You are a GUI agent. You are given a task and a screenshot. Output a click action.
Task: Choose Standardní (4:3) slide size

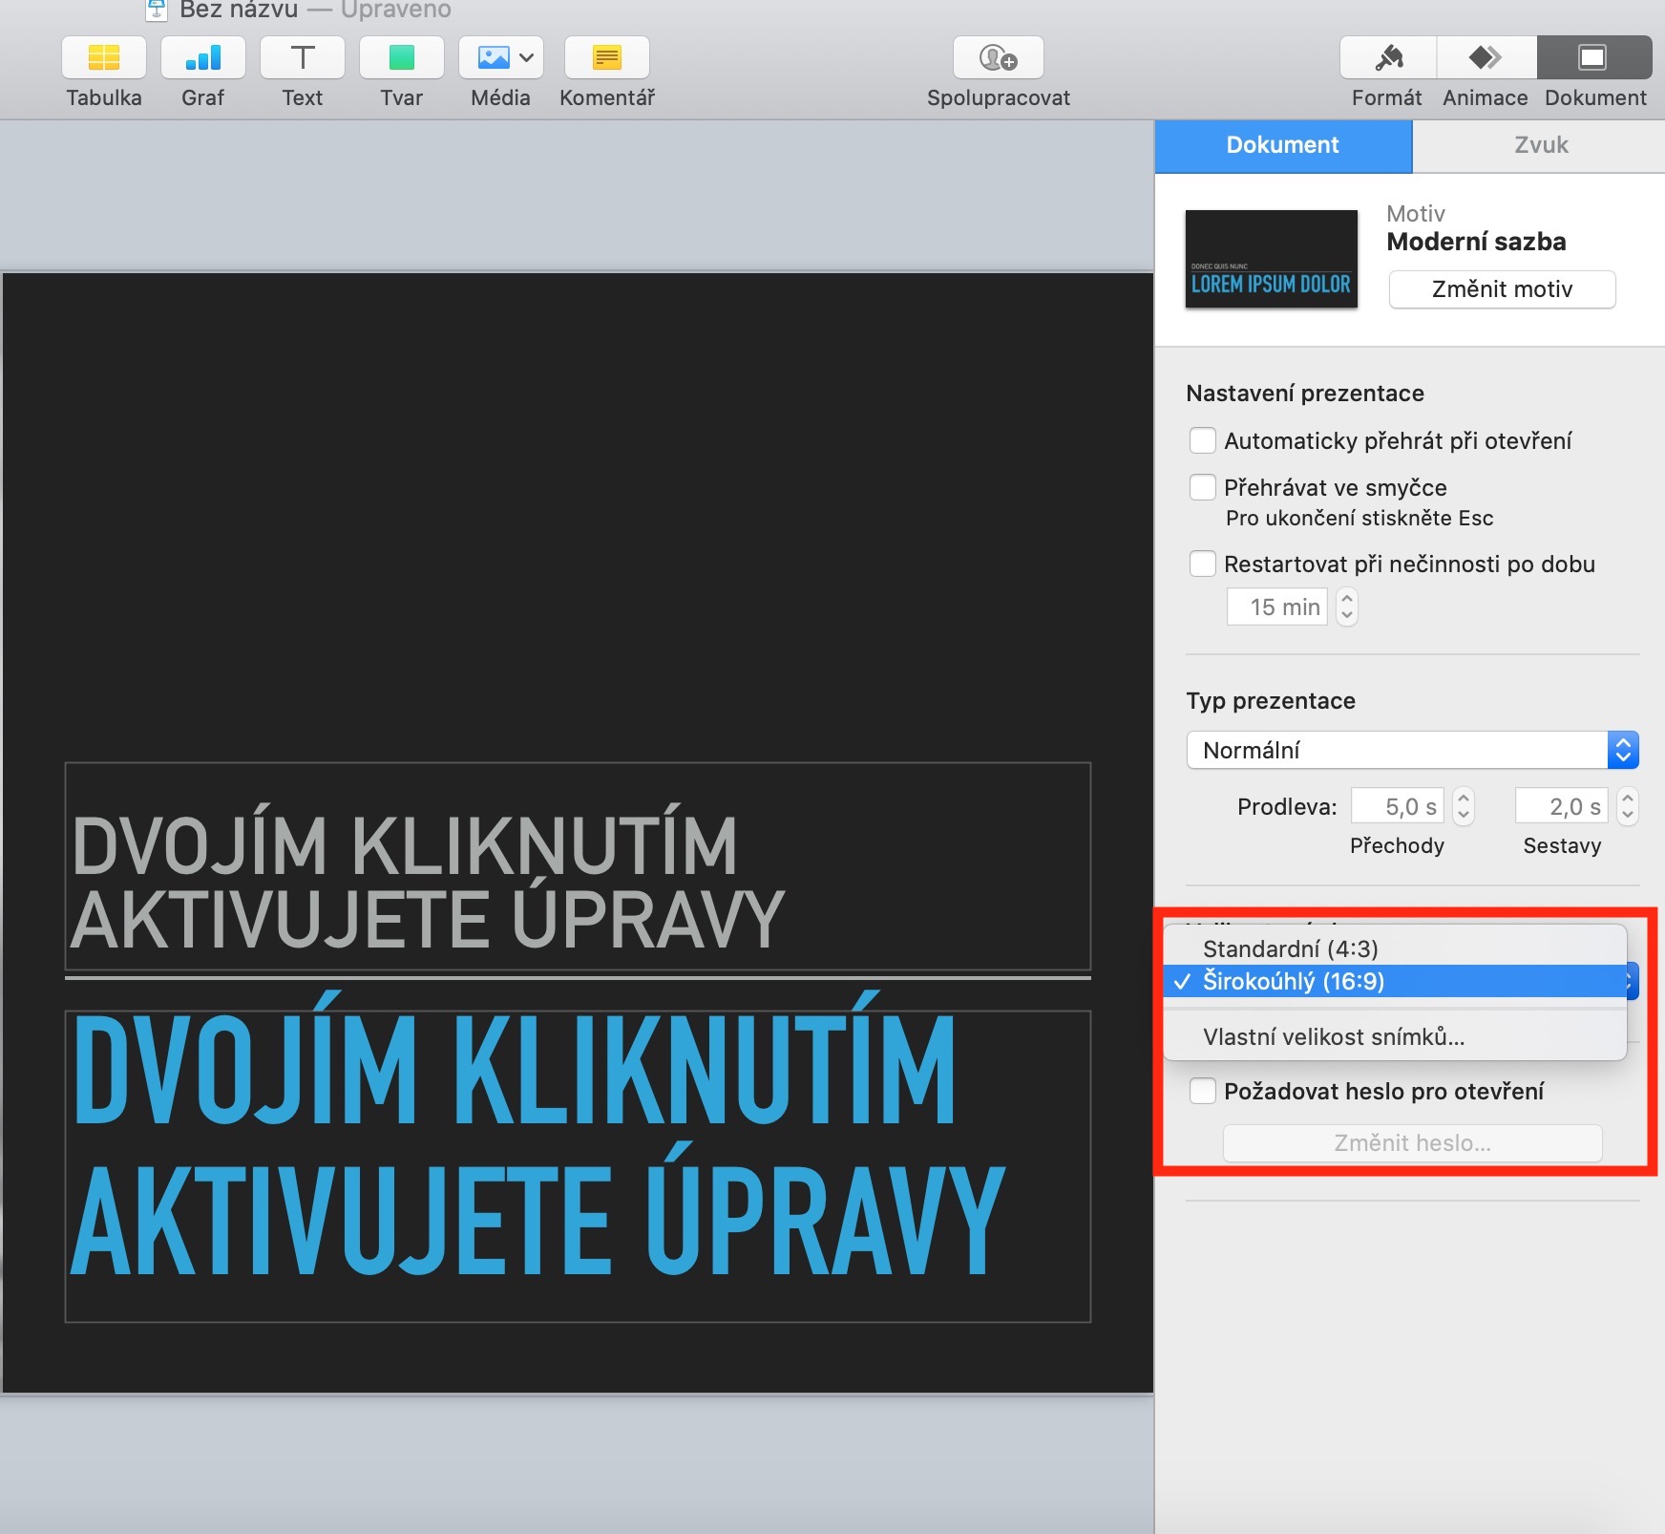tap(1290, 948)
